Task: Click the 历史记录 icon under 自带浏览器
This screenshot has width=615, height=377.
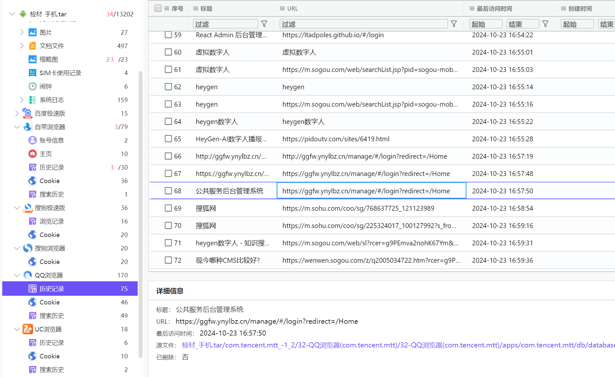Action: point(32,167)
